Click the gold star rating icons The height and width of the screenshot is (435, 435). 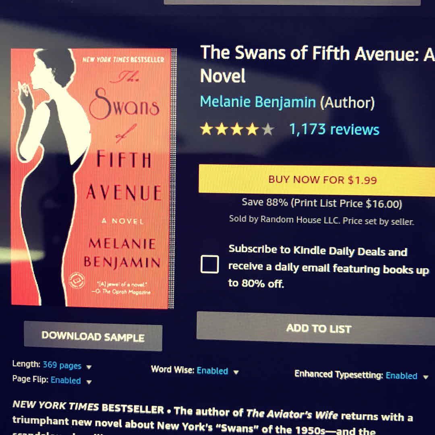(x=230, y=129)
